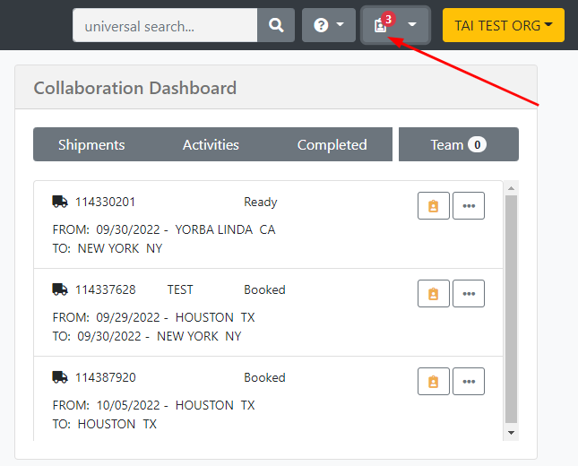Switch to the Shipments tab
The width and height of the screenshot is (578, 466).
(x=91, y=144)
